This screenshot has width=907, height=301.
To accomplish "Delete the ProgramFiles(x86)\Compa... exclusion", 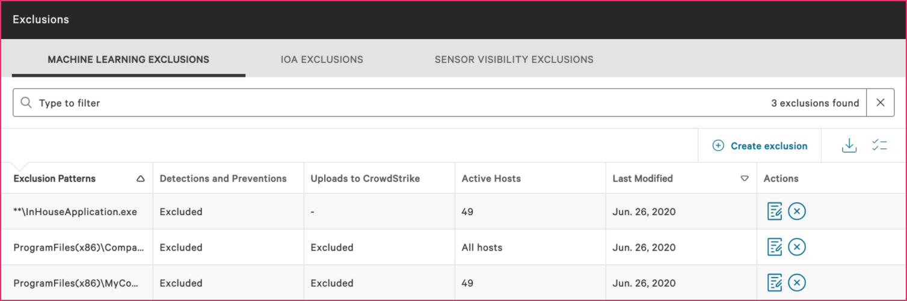I will (797, 247).
